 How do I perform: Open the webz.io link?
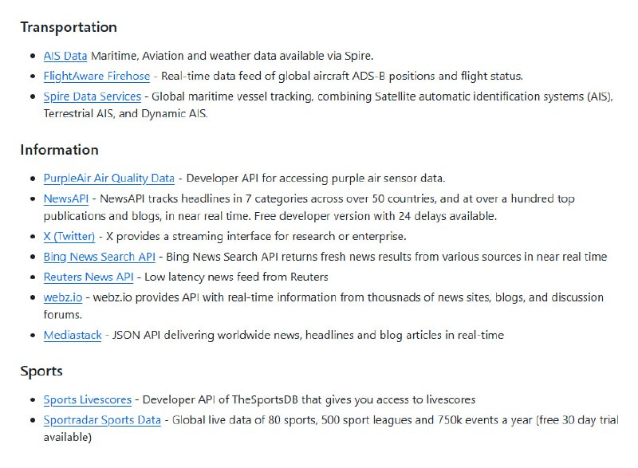61,297
